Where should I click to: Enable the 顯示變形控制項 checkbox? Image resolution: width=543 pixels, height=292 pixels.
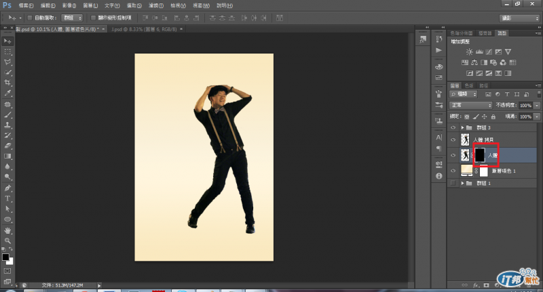point(92,18)
